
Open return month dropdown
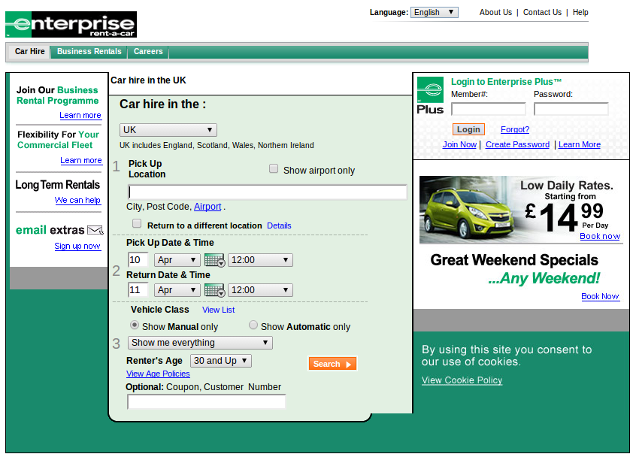(177, 290)
